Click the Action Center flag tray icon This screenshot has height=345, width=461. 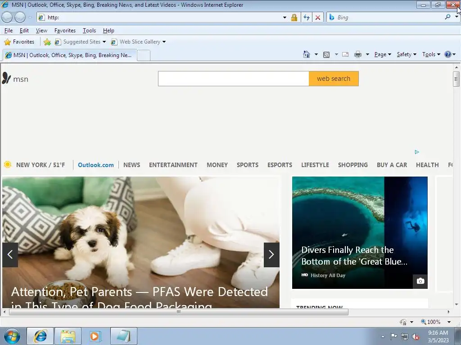pyautogui.click(x=393, y=336)
